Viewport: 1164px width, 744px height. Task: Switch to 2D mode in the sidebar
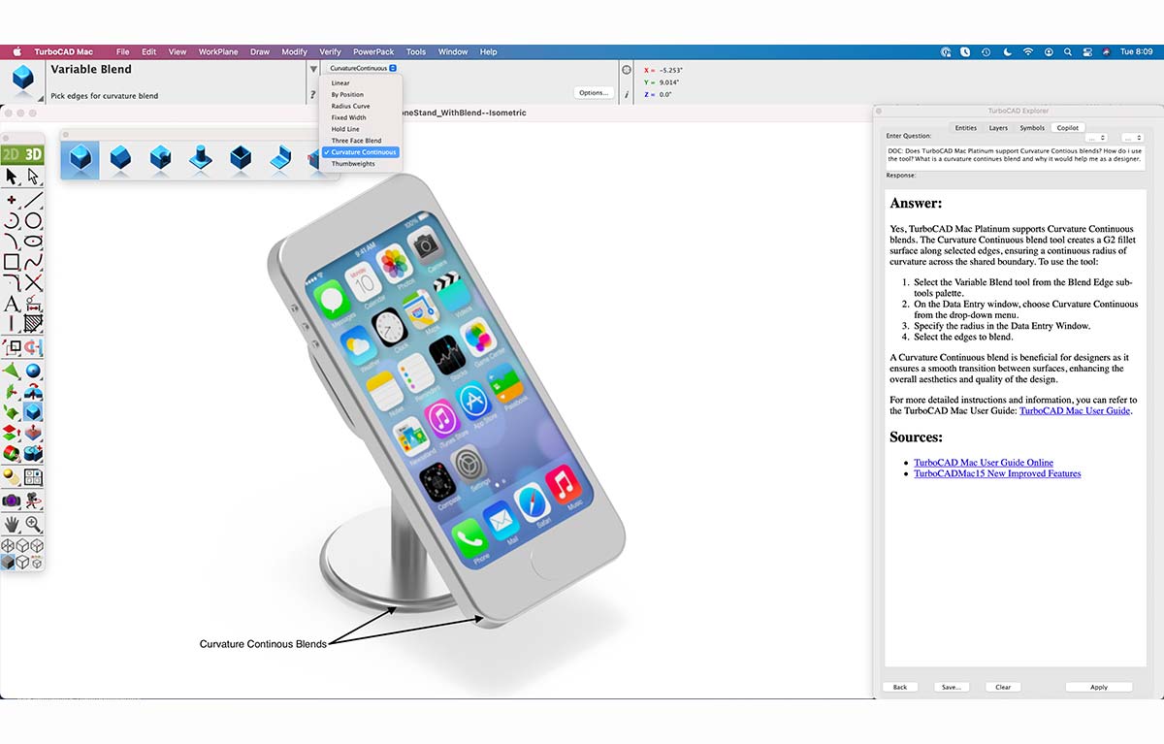coord(14,153)
